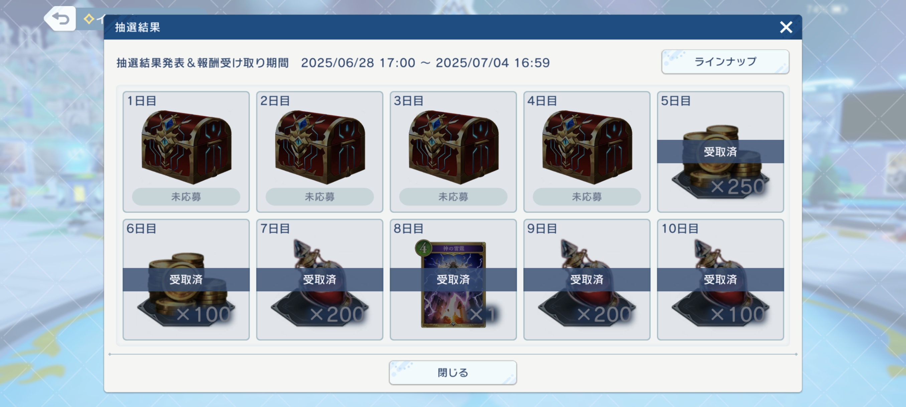The width and height of the screenshot is (906, 407).
Task: Click the back arrow icon
Action: (x=60, y=19)
